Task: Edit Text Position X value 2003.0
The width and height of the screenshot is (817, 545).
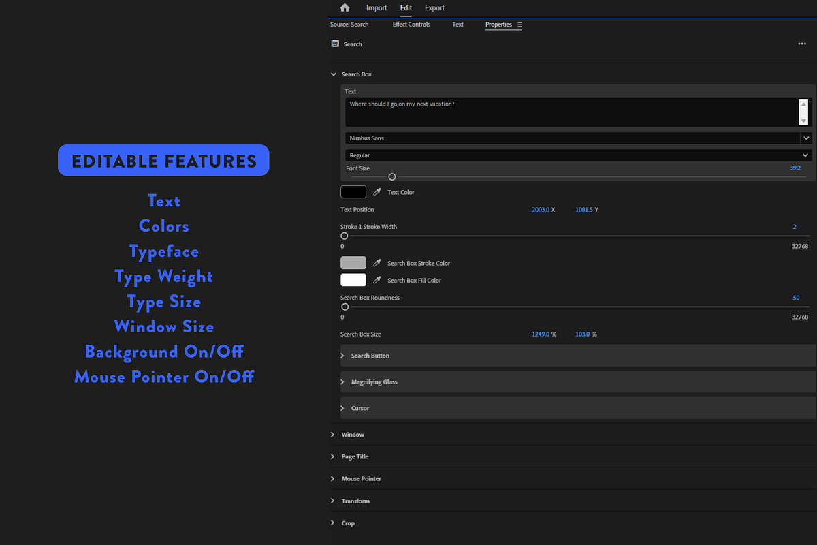Action: coord(541,210)
